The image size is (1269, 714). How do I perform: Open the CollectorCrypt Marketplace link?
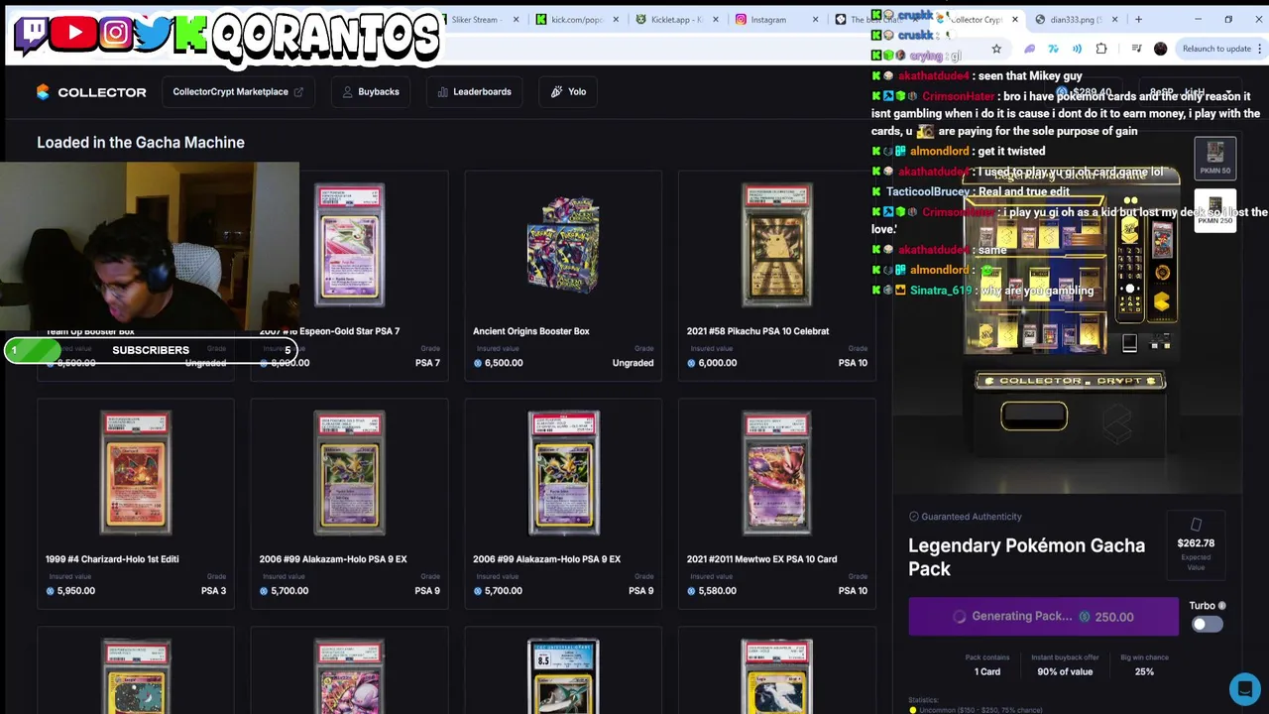point(238,91)
